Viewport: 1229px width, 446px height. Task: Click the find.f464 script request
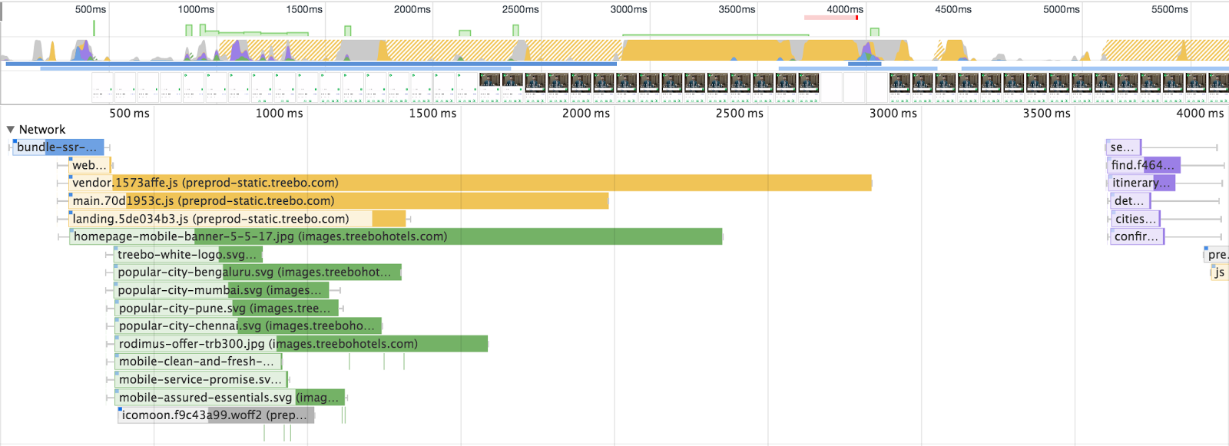pyautogui.click(x=1143, y=165)
